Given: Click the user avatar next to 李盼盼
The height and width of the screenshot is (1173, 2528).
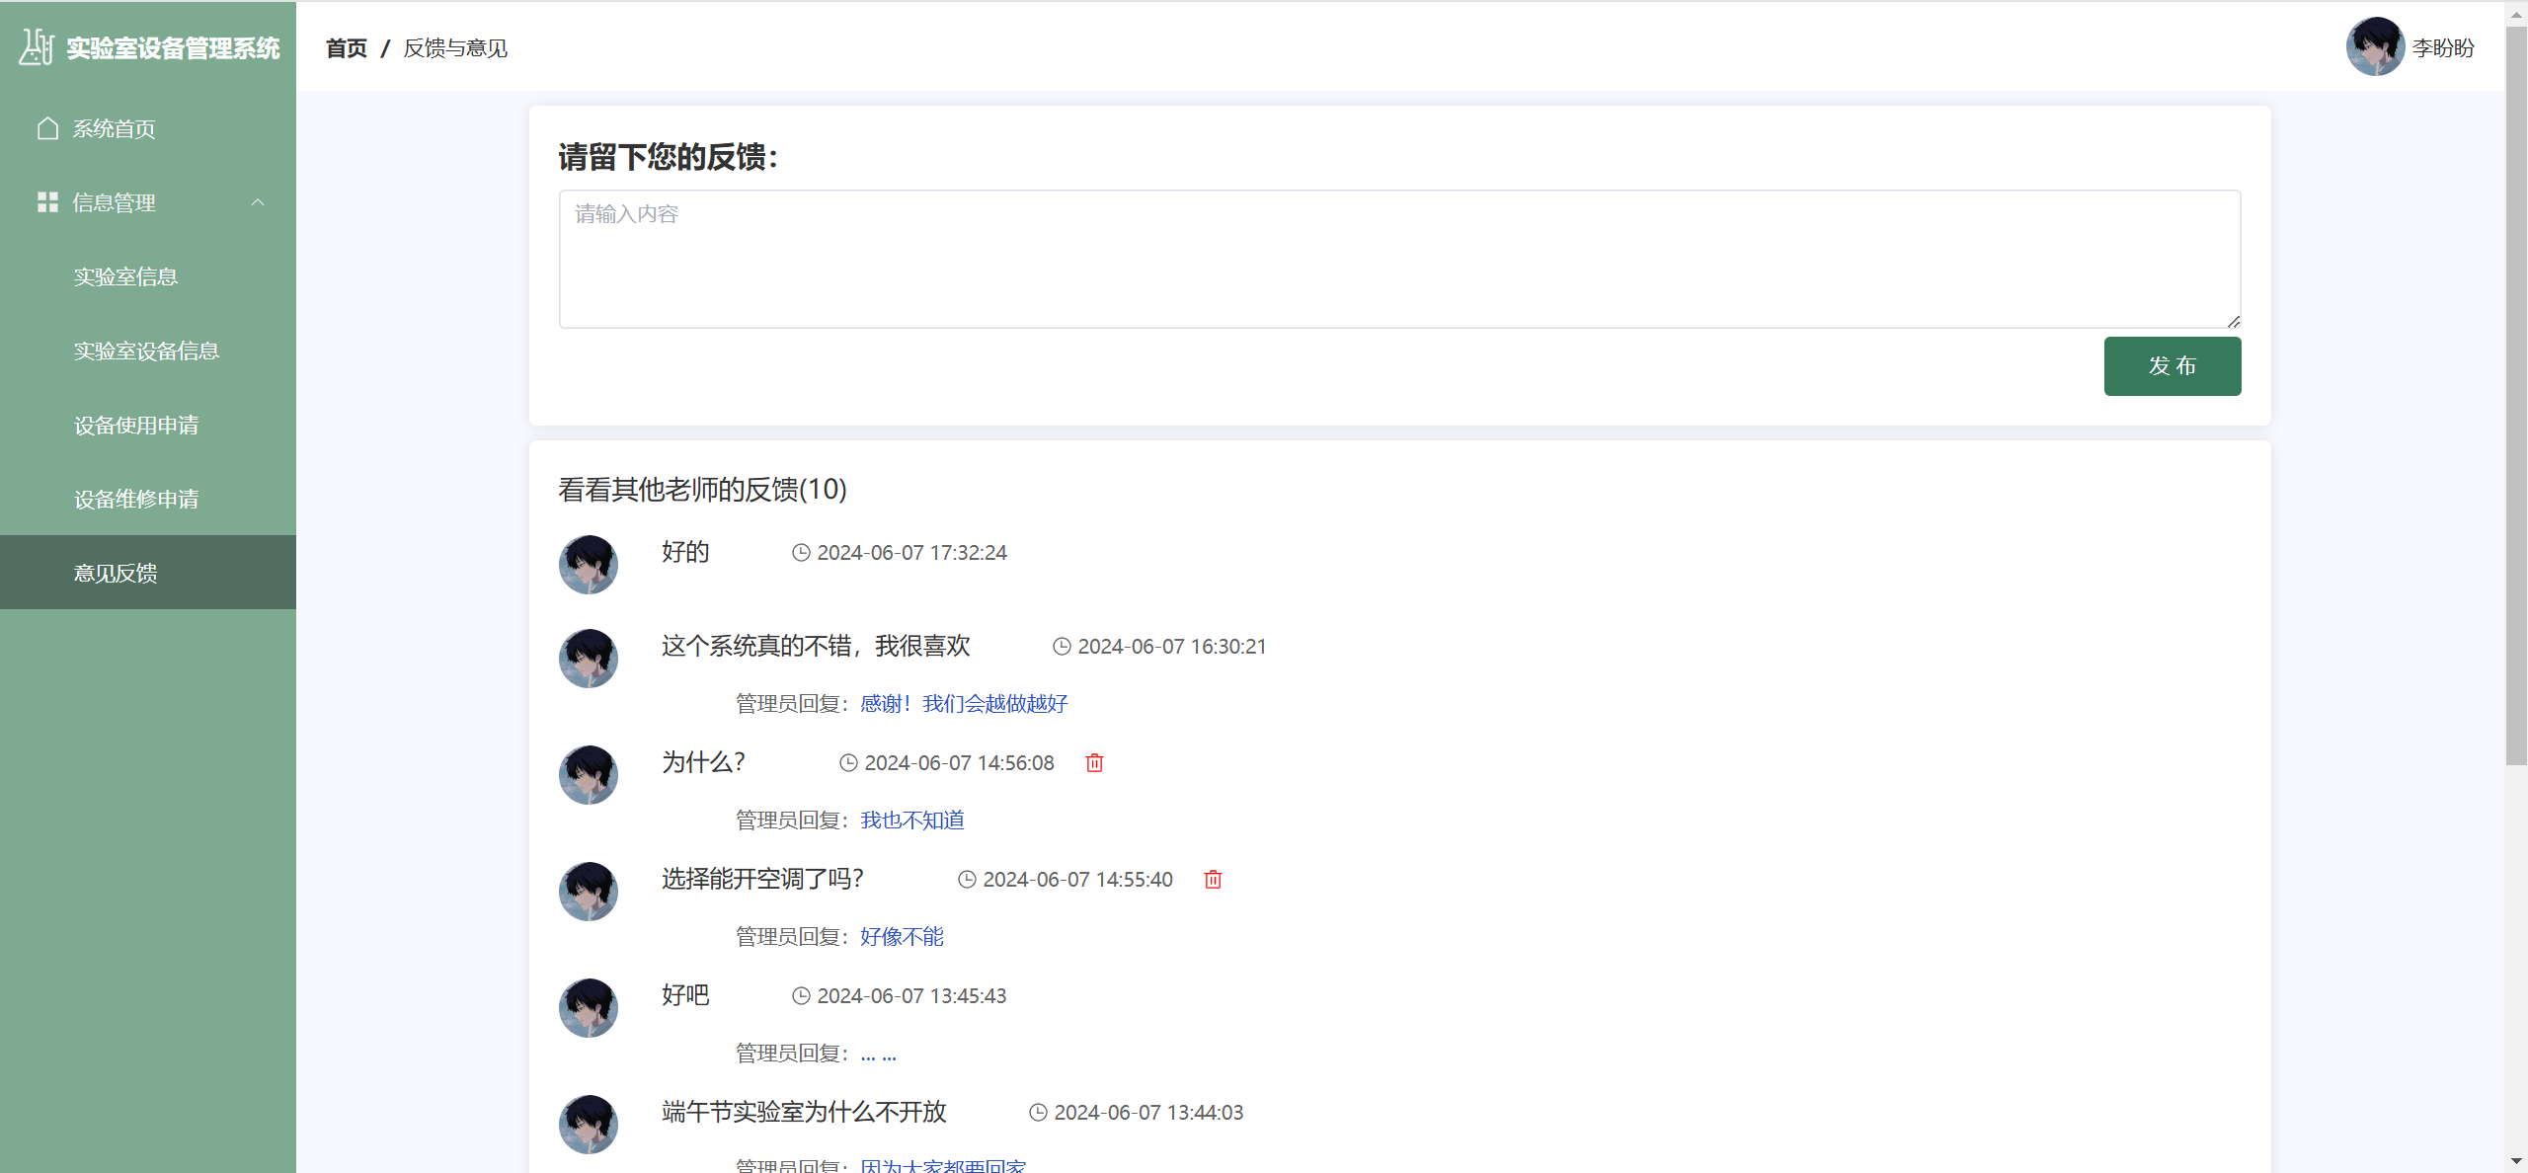Looking at the screenshot, I should [x=2374, y=47].
